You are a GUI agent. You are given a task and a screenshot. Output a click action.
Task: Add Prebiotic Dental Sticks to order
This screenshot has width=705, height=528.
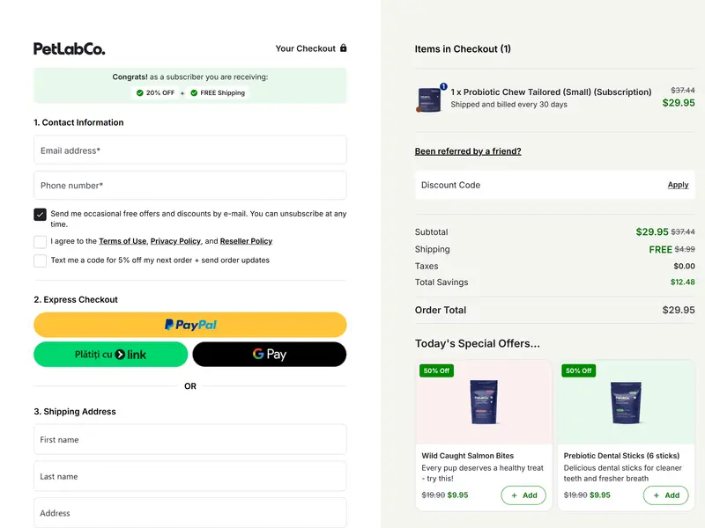664,495
